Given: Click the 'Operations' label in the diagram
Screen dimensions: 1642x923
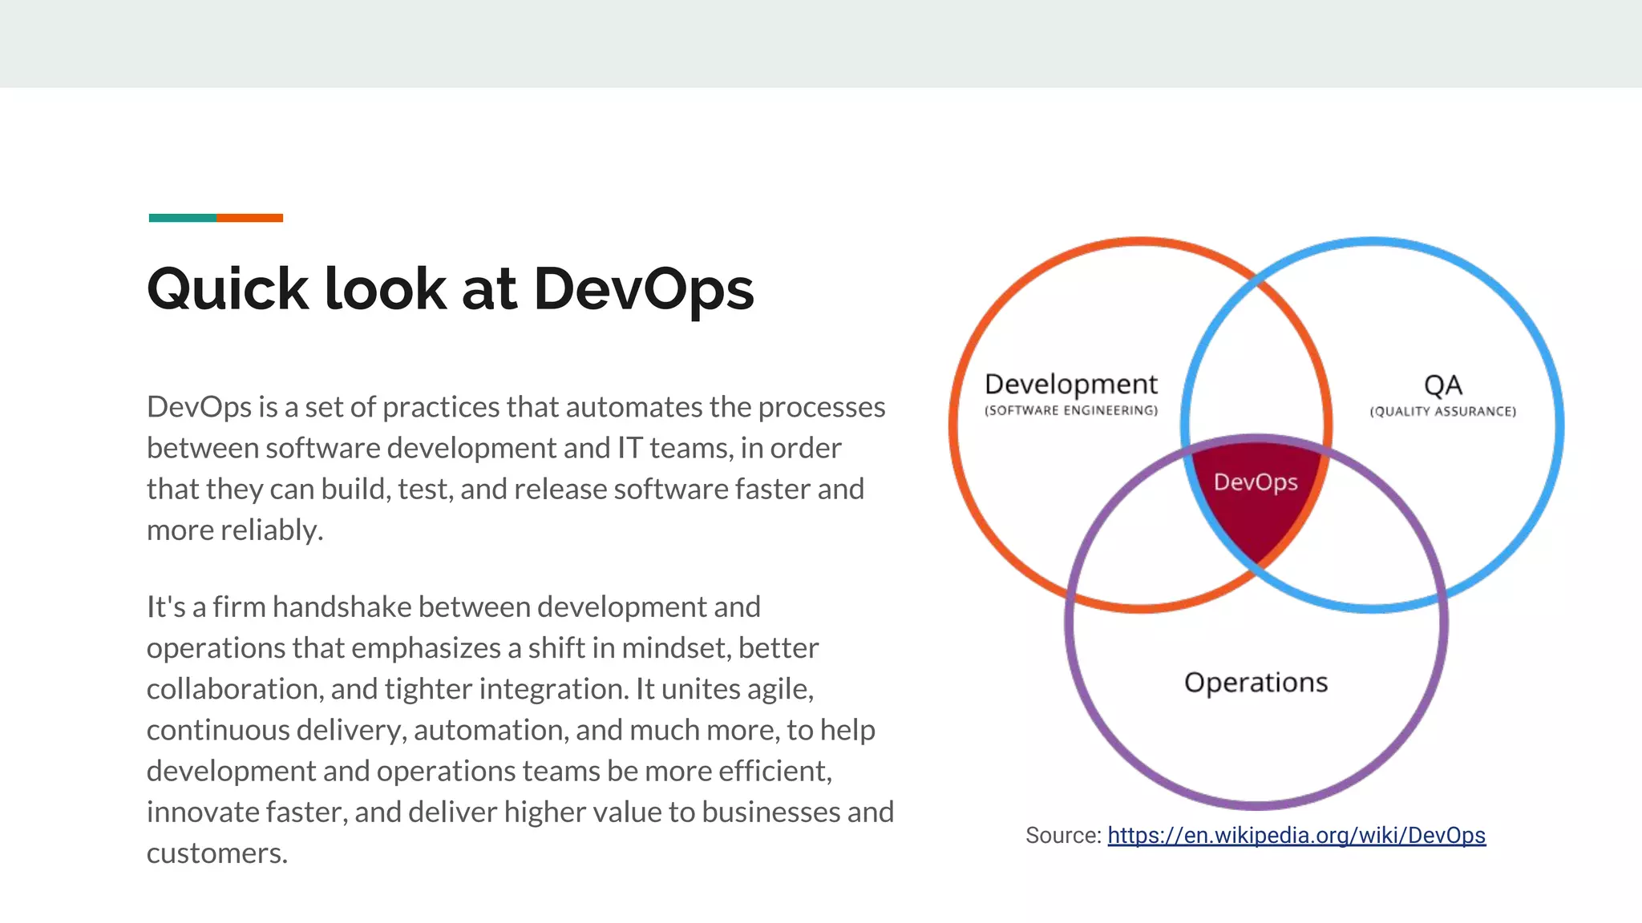Looking at the screenshot, I should 1256,683.
